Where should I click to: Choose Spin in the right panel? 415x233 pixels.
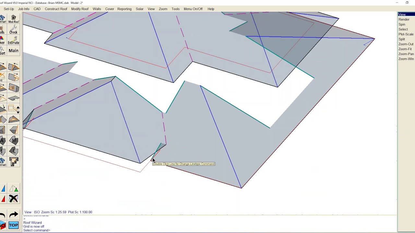402,24
